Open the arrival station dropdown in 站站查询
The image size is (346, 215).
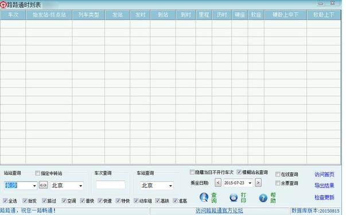point(81,186)
